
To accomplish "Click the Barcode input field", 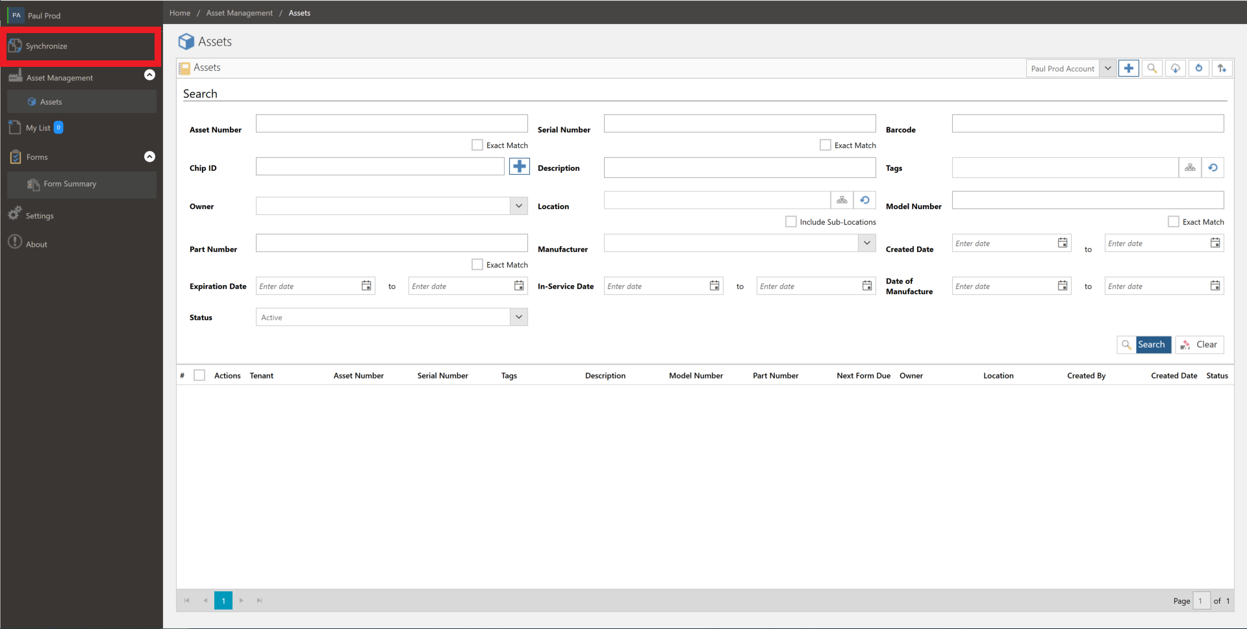I will tap(1088, 123).
